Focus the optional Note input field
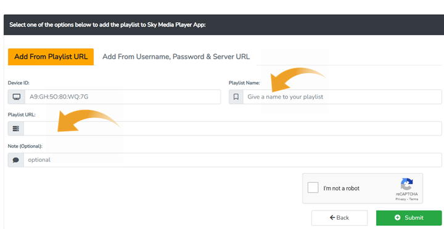 (x=232, y=160)
